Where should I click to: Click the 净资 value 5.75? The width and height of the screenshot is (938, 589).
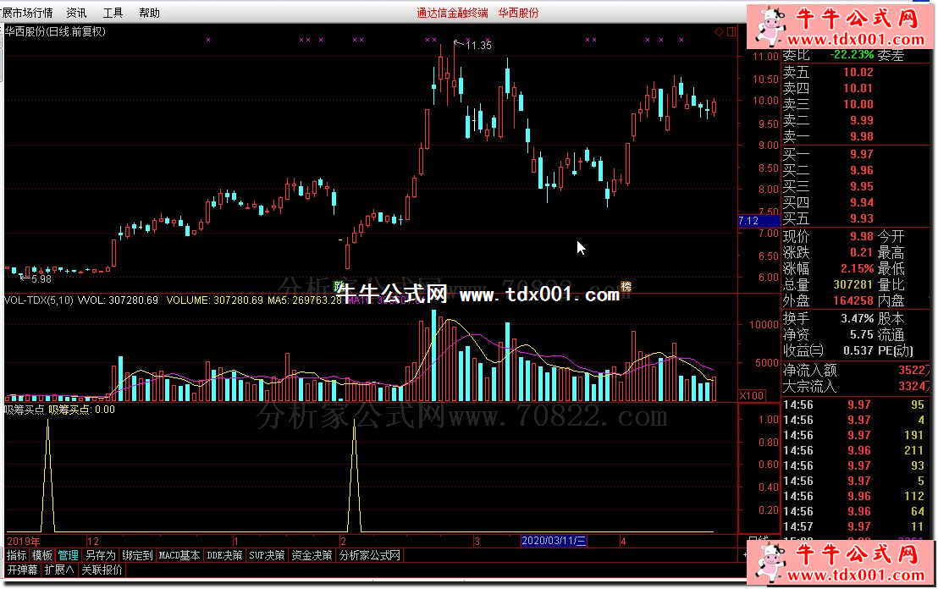862,335
